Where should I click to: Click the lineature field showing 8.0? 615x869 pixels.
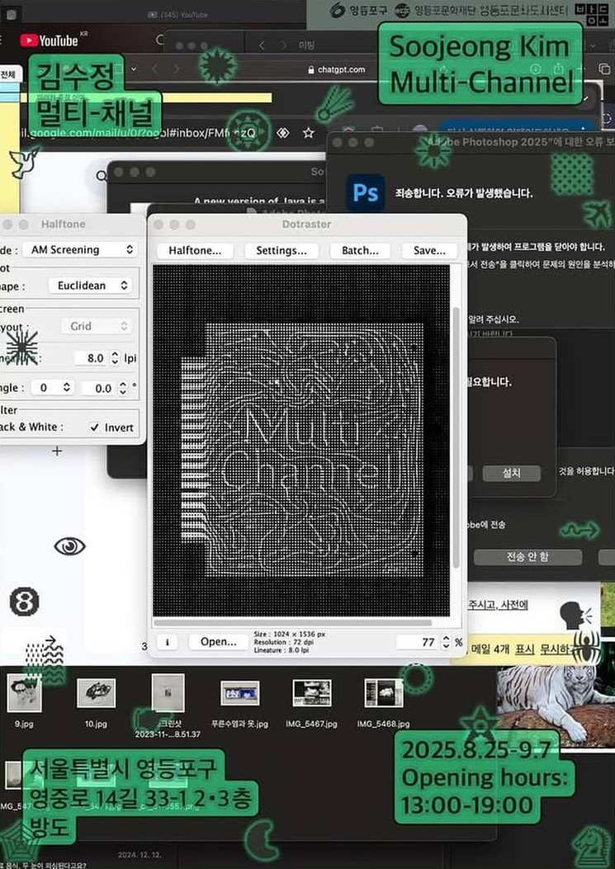click(90, 358)
